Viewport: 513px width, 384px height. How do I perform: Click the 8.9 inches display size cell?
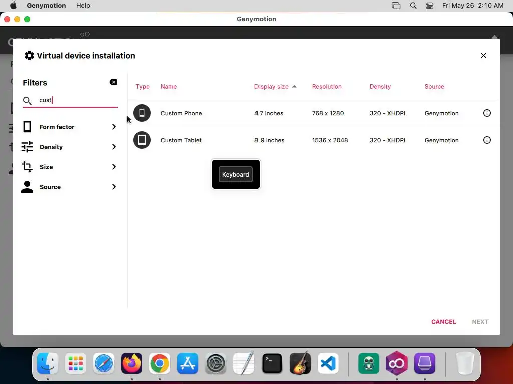click(x=269, y=140)
